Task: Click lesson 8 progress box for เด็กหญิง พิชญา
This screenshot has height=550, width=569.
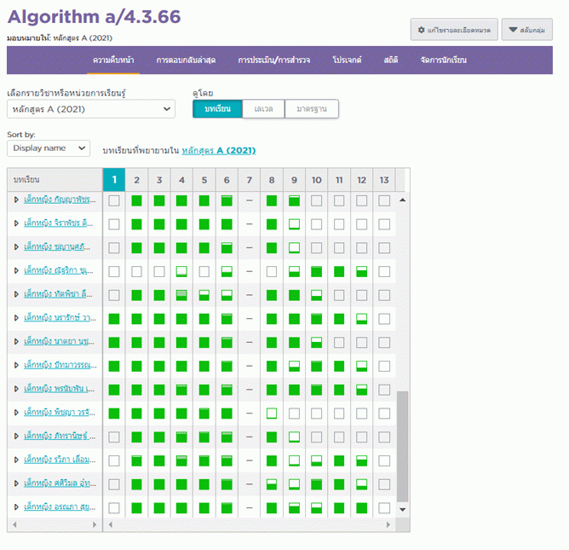Action: [272, 413]
